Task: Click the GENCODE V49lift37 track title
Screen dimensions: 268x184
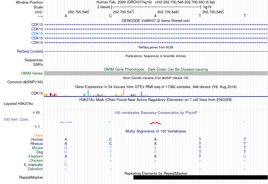Action: pyautogui.click(x=155, y=21)
